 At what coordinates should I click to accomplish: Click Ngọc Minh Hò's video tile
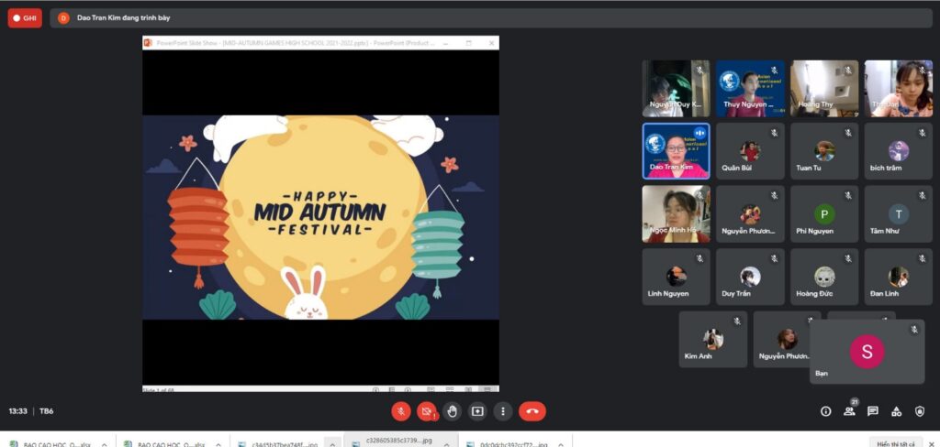[x=677, y=214]
